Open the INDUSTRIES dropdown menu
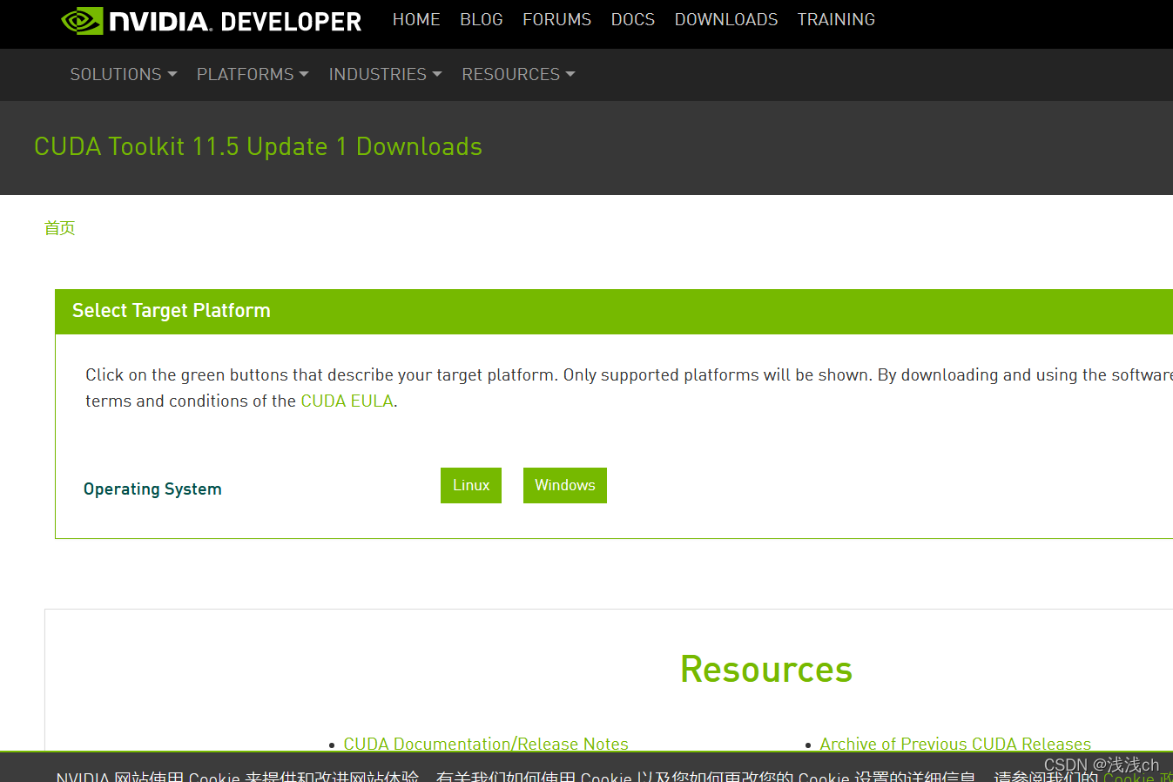This screenshot has height=782, width=1173. click(x=385, y=74)
